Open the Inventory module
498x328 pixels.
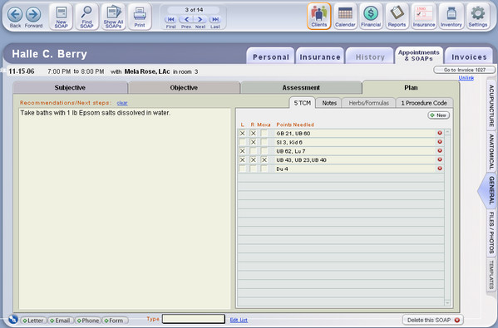coord(451,16)
